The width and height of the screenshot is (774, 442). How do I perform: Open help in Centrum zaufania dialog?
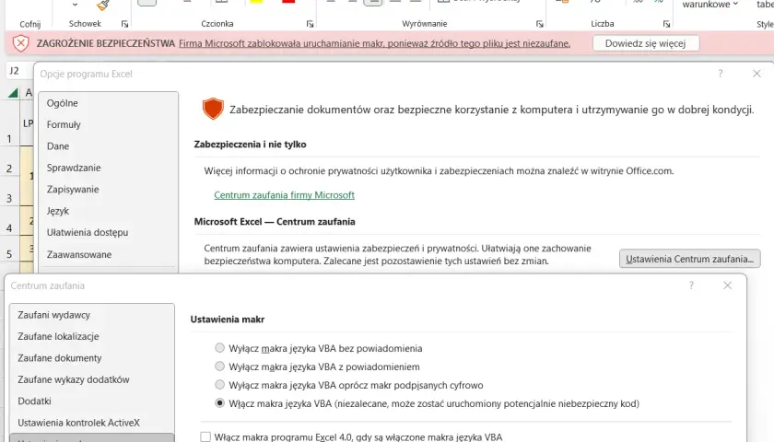(691, 285)
